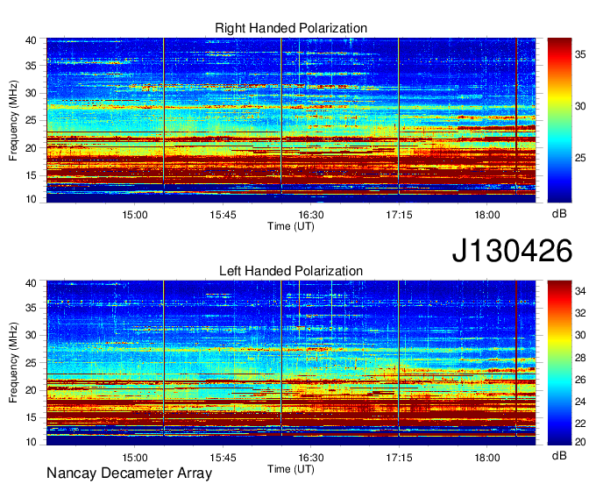Click the 18:00 tick of Left Handed plot
Screen dimensions: 596x484
point(487,458)
